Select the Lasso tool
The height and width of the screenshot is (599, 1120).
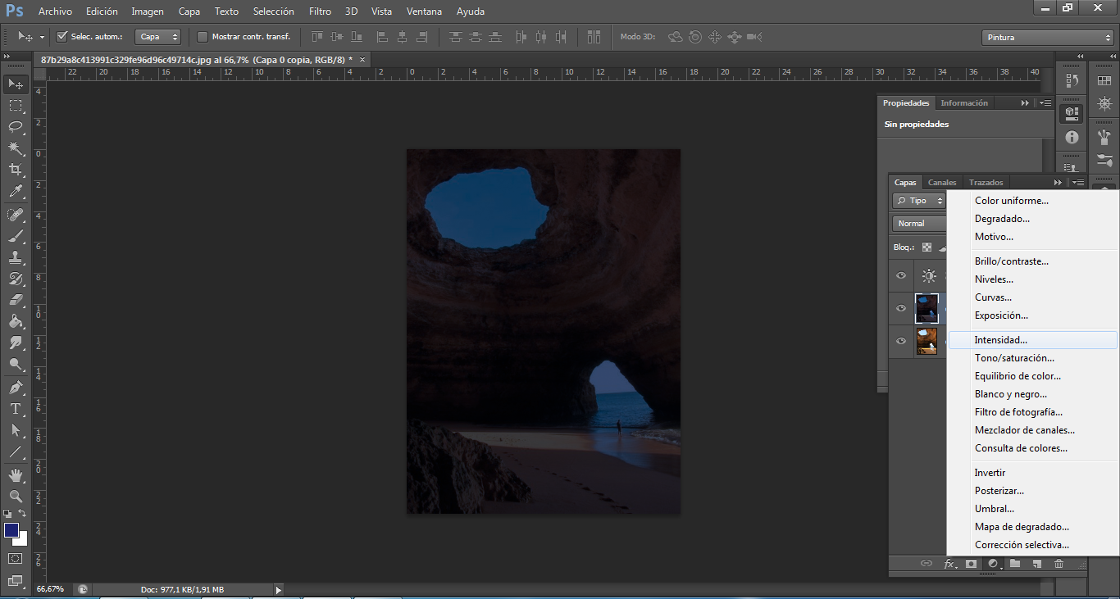click(16, 127)
